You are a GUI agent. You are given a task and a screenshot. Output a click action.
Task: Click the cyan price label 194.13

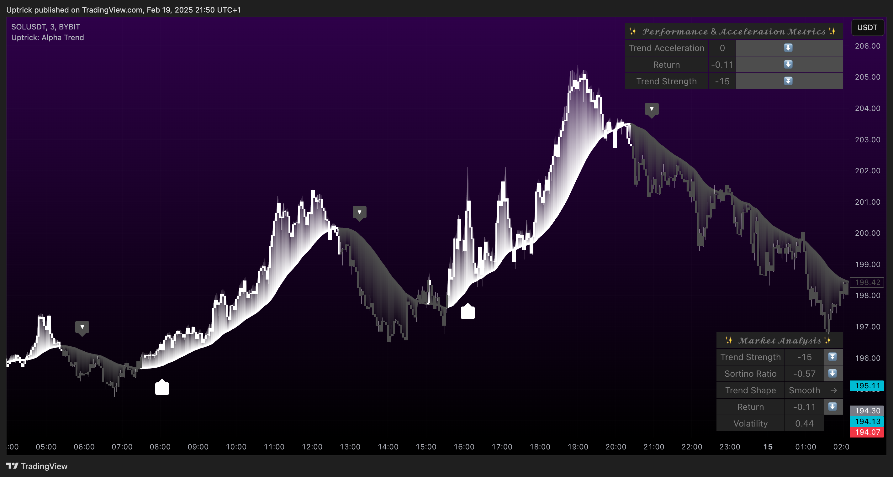867,422
